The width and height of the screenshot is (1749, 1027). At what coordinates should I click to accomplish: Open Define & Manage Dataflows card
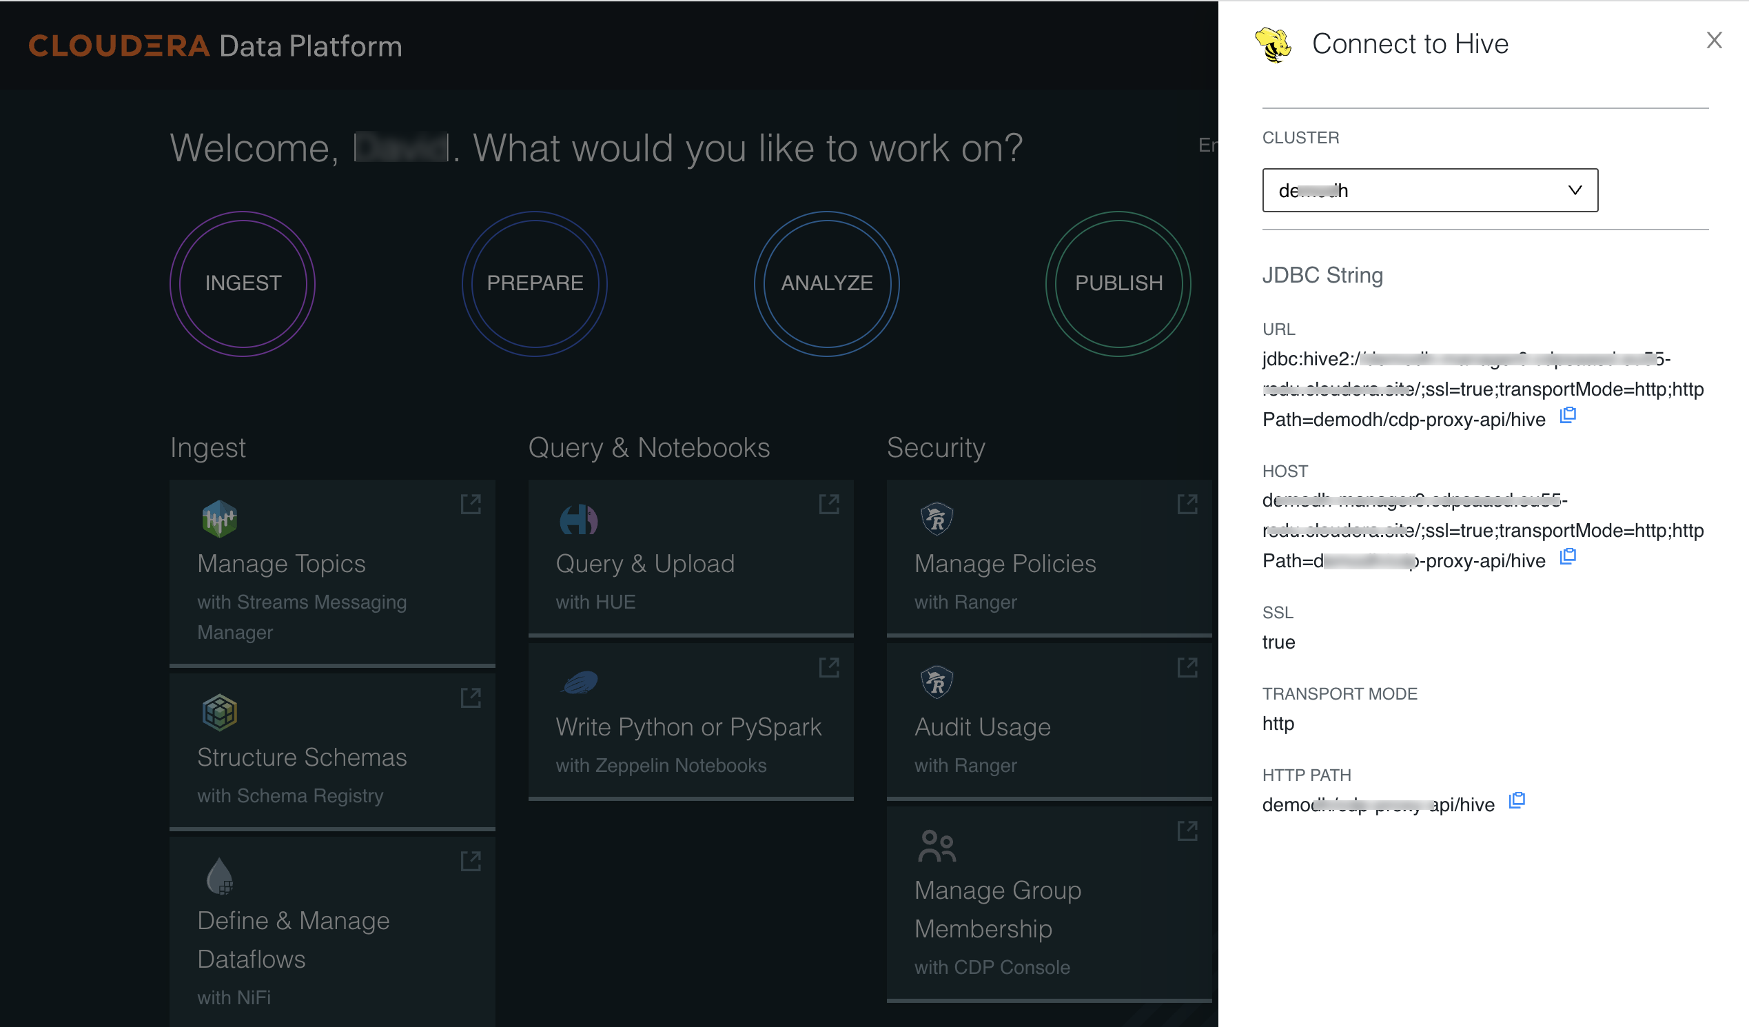pos(332,932)
